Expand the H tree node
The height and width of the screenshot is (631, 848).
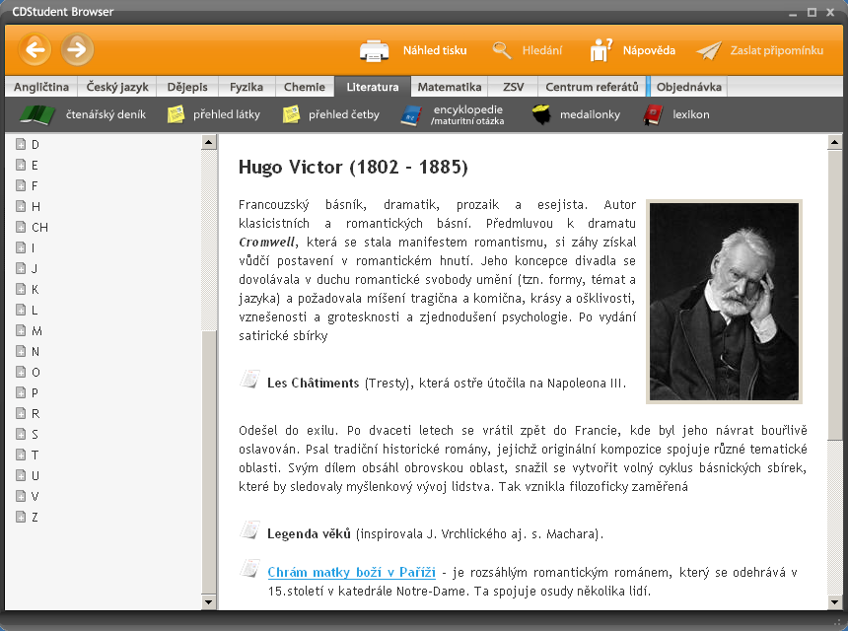pyautogui.click(x=21, y=206)
